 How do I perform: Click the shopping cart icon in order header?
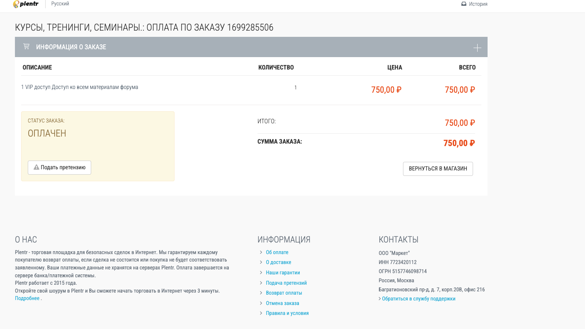pyautogui.click(x=26, y=46)
